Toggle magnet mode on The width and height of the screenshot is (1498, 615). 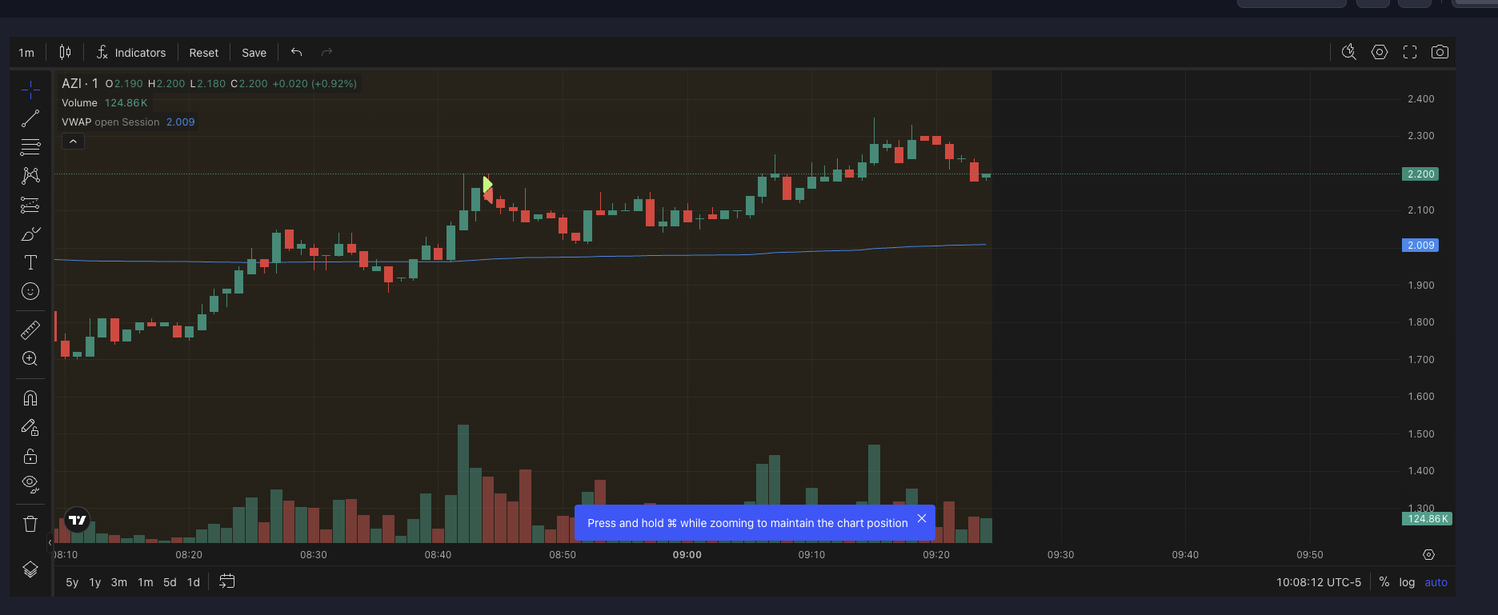(x=30, y=398)
